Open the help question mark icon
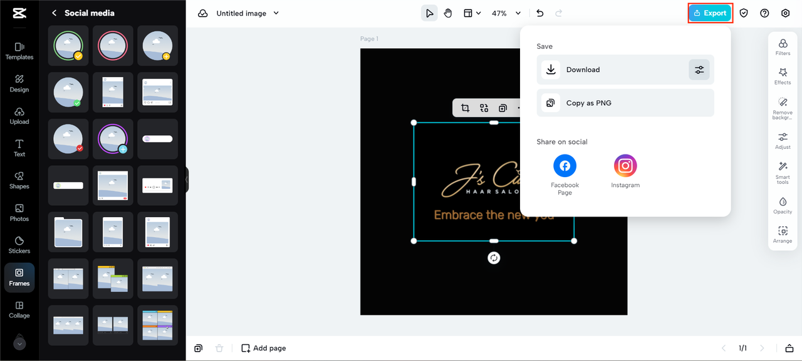802x361 pixels. (764, 13)
